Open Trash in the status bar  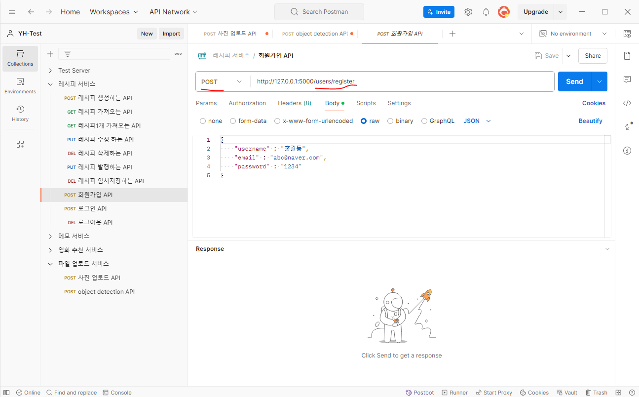[597, 393]
